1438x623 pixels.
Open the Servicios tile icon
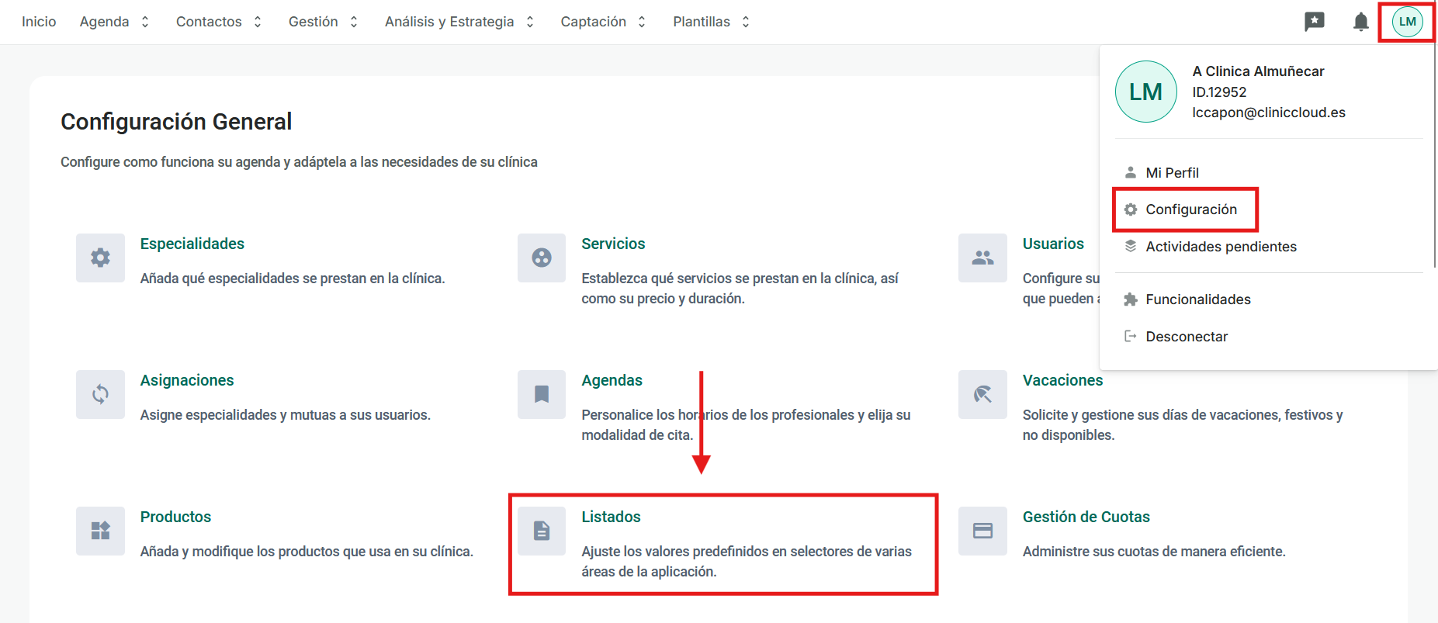tap(542, 258)
